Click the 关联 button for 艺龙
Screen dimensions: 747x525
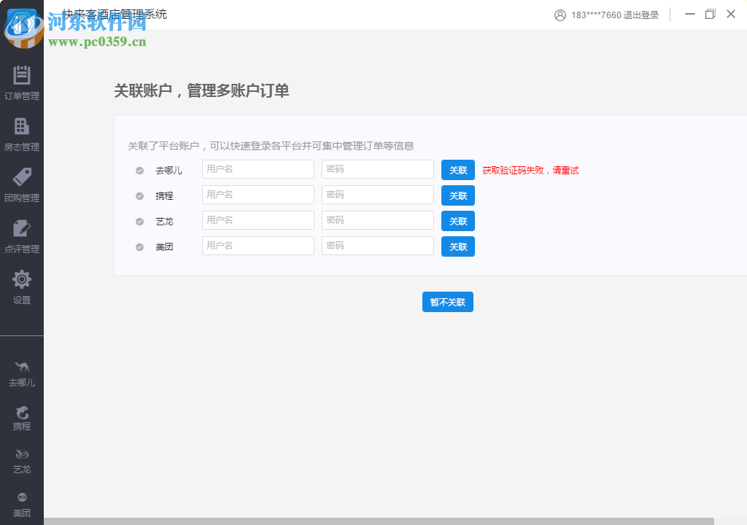[457, 220]
